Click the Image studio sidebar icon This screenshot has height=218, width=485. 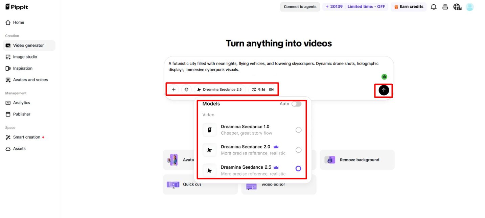(x=8, y=57)
